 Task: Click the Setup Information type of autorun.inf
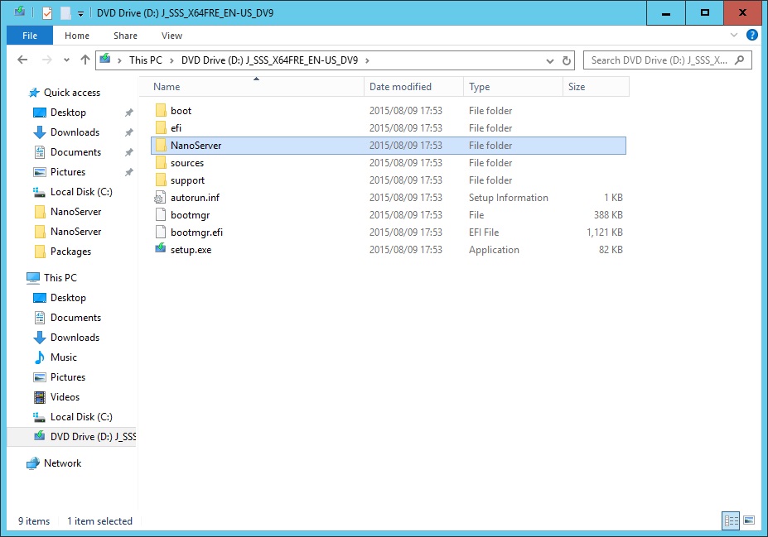tap(509, 198)
